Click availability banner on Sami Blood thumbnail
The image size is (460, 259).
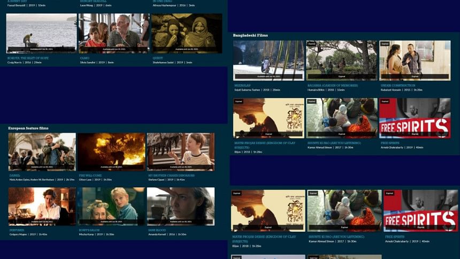coord(181,222)
